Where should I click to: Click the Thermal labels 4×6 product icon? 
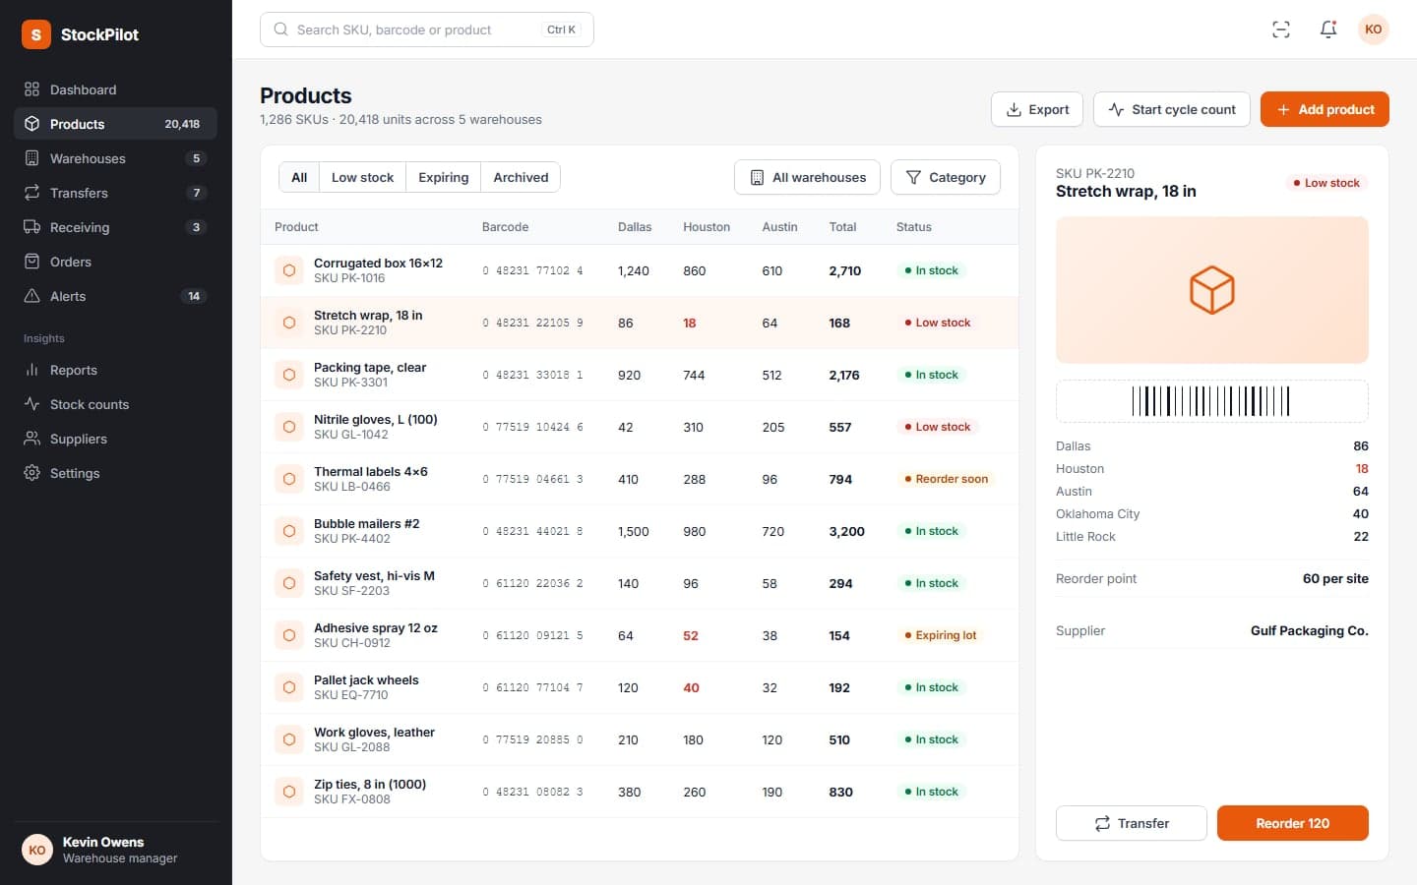point(289,479)
